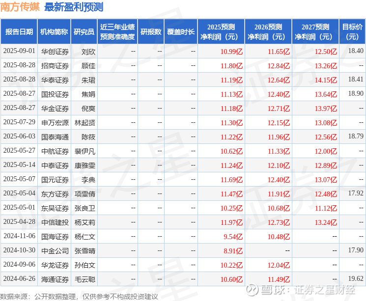Click analyst name 林起贤
366x301 pixels.
pos(84,123)
